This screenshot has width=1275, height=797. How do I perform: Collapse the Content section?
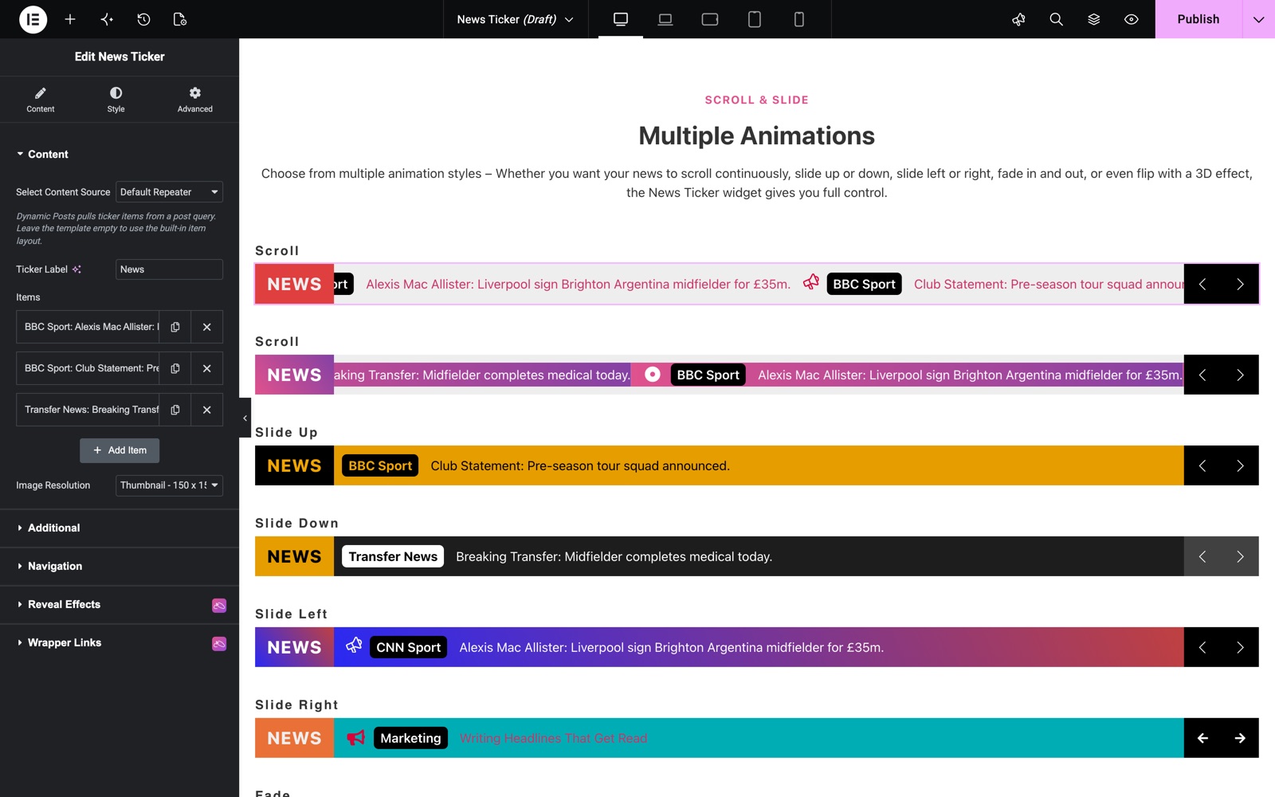click(x=120, y=154)
